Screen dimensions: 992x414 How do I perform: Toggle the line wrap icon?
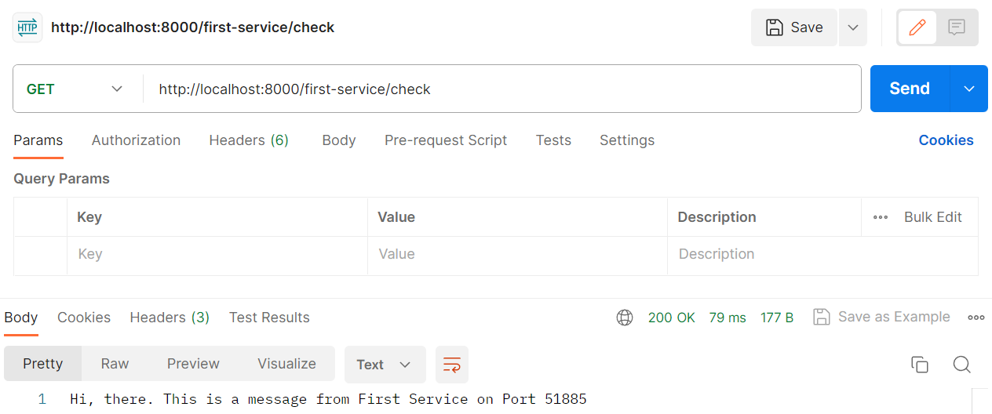(452, 365)
